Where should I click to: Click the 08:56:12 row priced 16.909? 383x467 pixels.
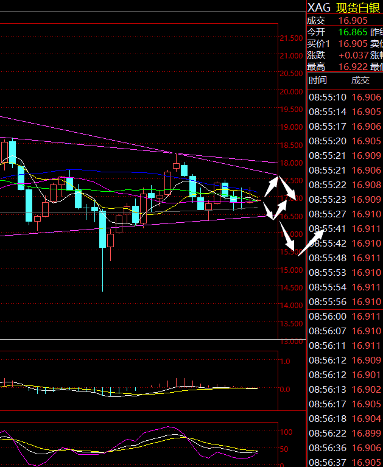pos(345,360)
